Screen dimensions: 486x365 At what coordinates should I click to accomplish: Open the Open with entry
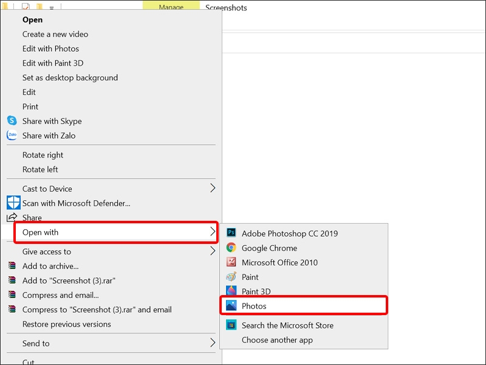pos(40,232)
